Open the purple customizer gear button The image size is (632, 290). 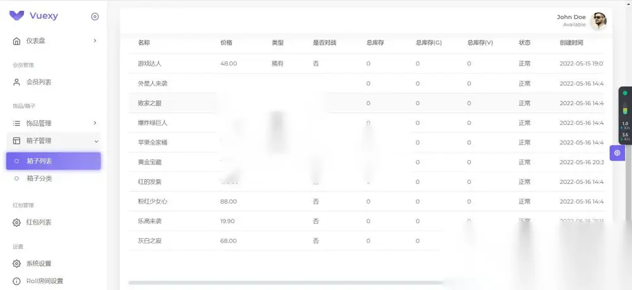617,153
